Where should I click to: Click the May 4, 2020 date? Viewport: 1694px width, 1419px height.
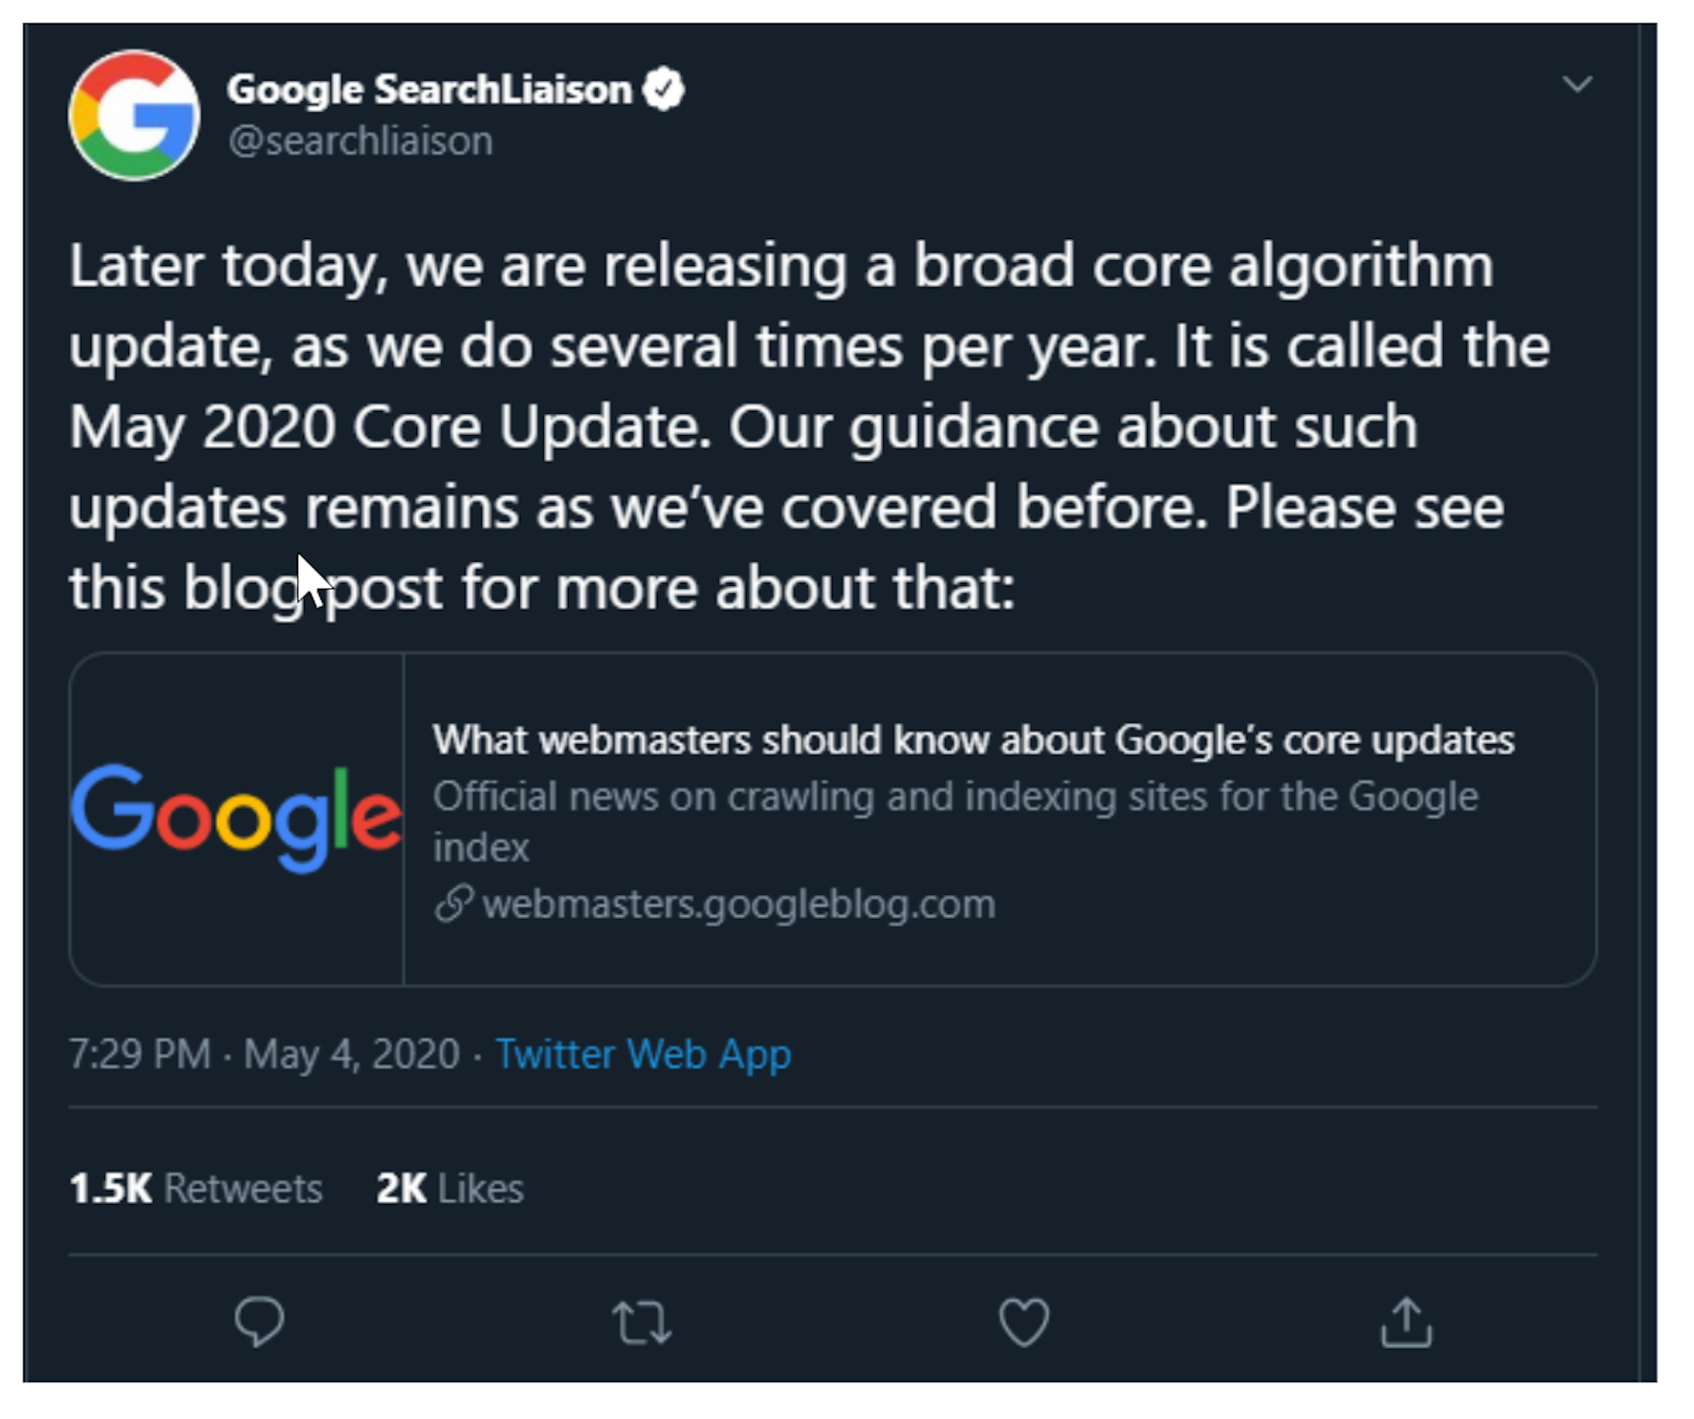351,1054
